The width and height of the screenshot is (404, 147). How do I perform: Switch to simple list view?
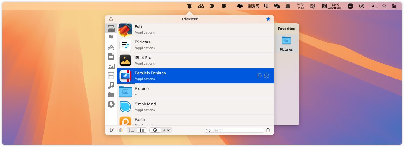point(132,130)
